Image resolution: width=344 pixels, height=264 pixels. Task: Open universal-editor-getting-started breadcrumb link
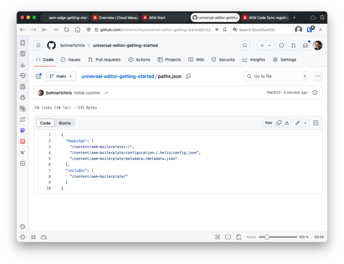click(x=118, y=76)
